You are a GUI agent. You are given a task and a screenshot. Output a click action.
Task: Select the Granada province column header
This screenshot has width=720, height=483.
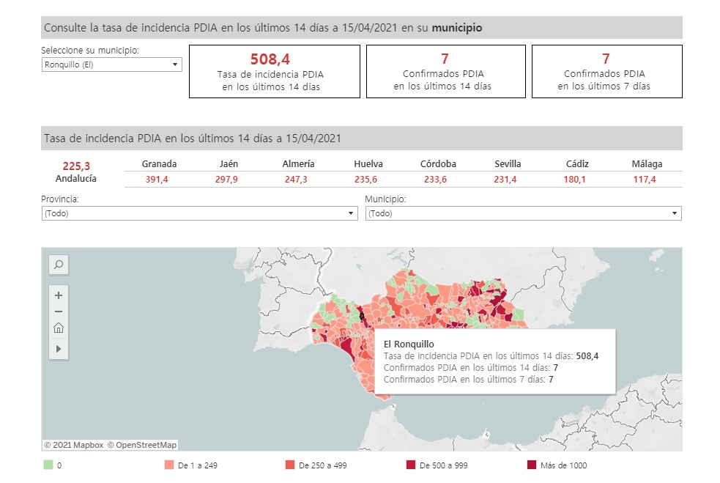159,164
